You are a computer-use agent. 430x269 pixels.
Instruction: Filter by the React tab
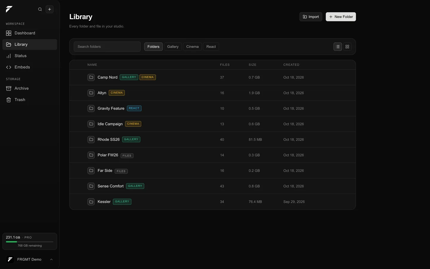(x=211, y=47)
